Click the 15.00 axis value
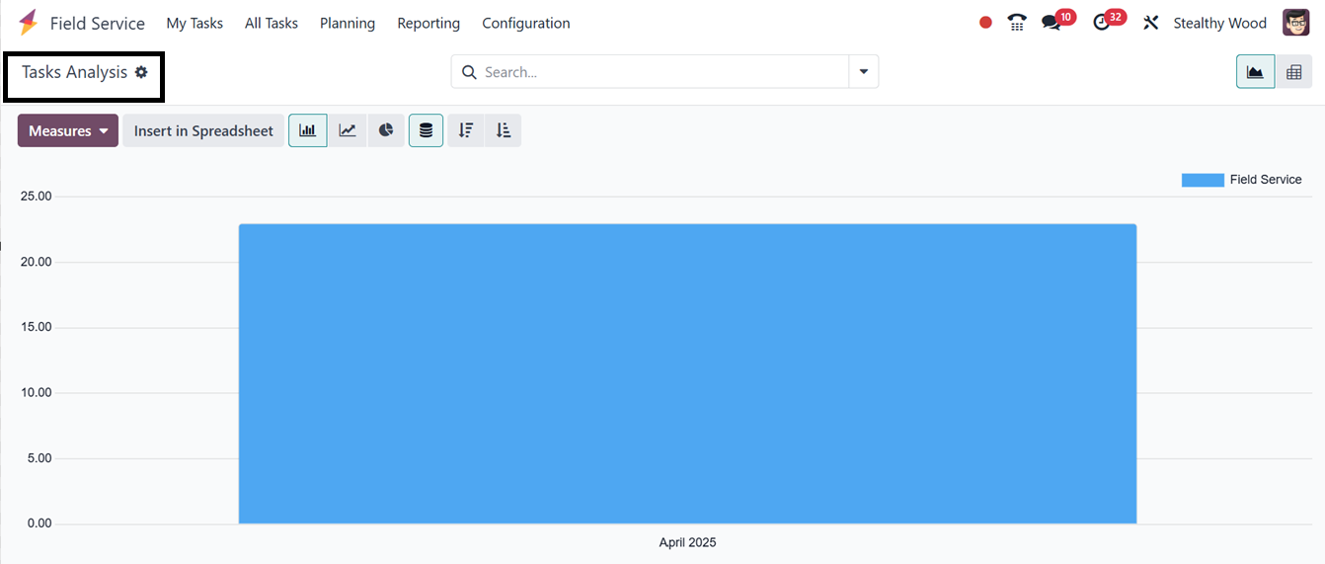Viewport: 1325px width, 564px height. (x=36, y=327)
